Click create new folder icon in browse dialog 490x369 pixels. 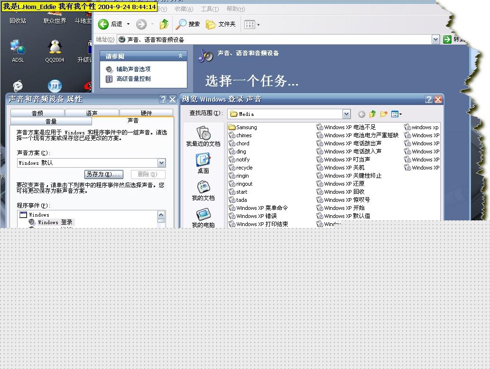click(384, 114)
